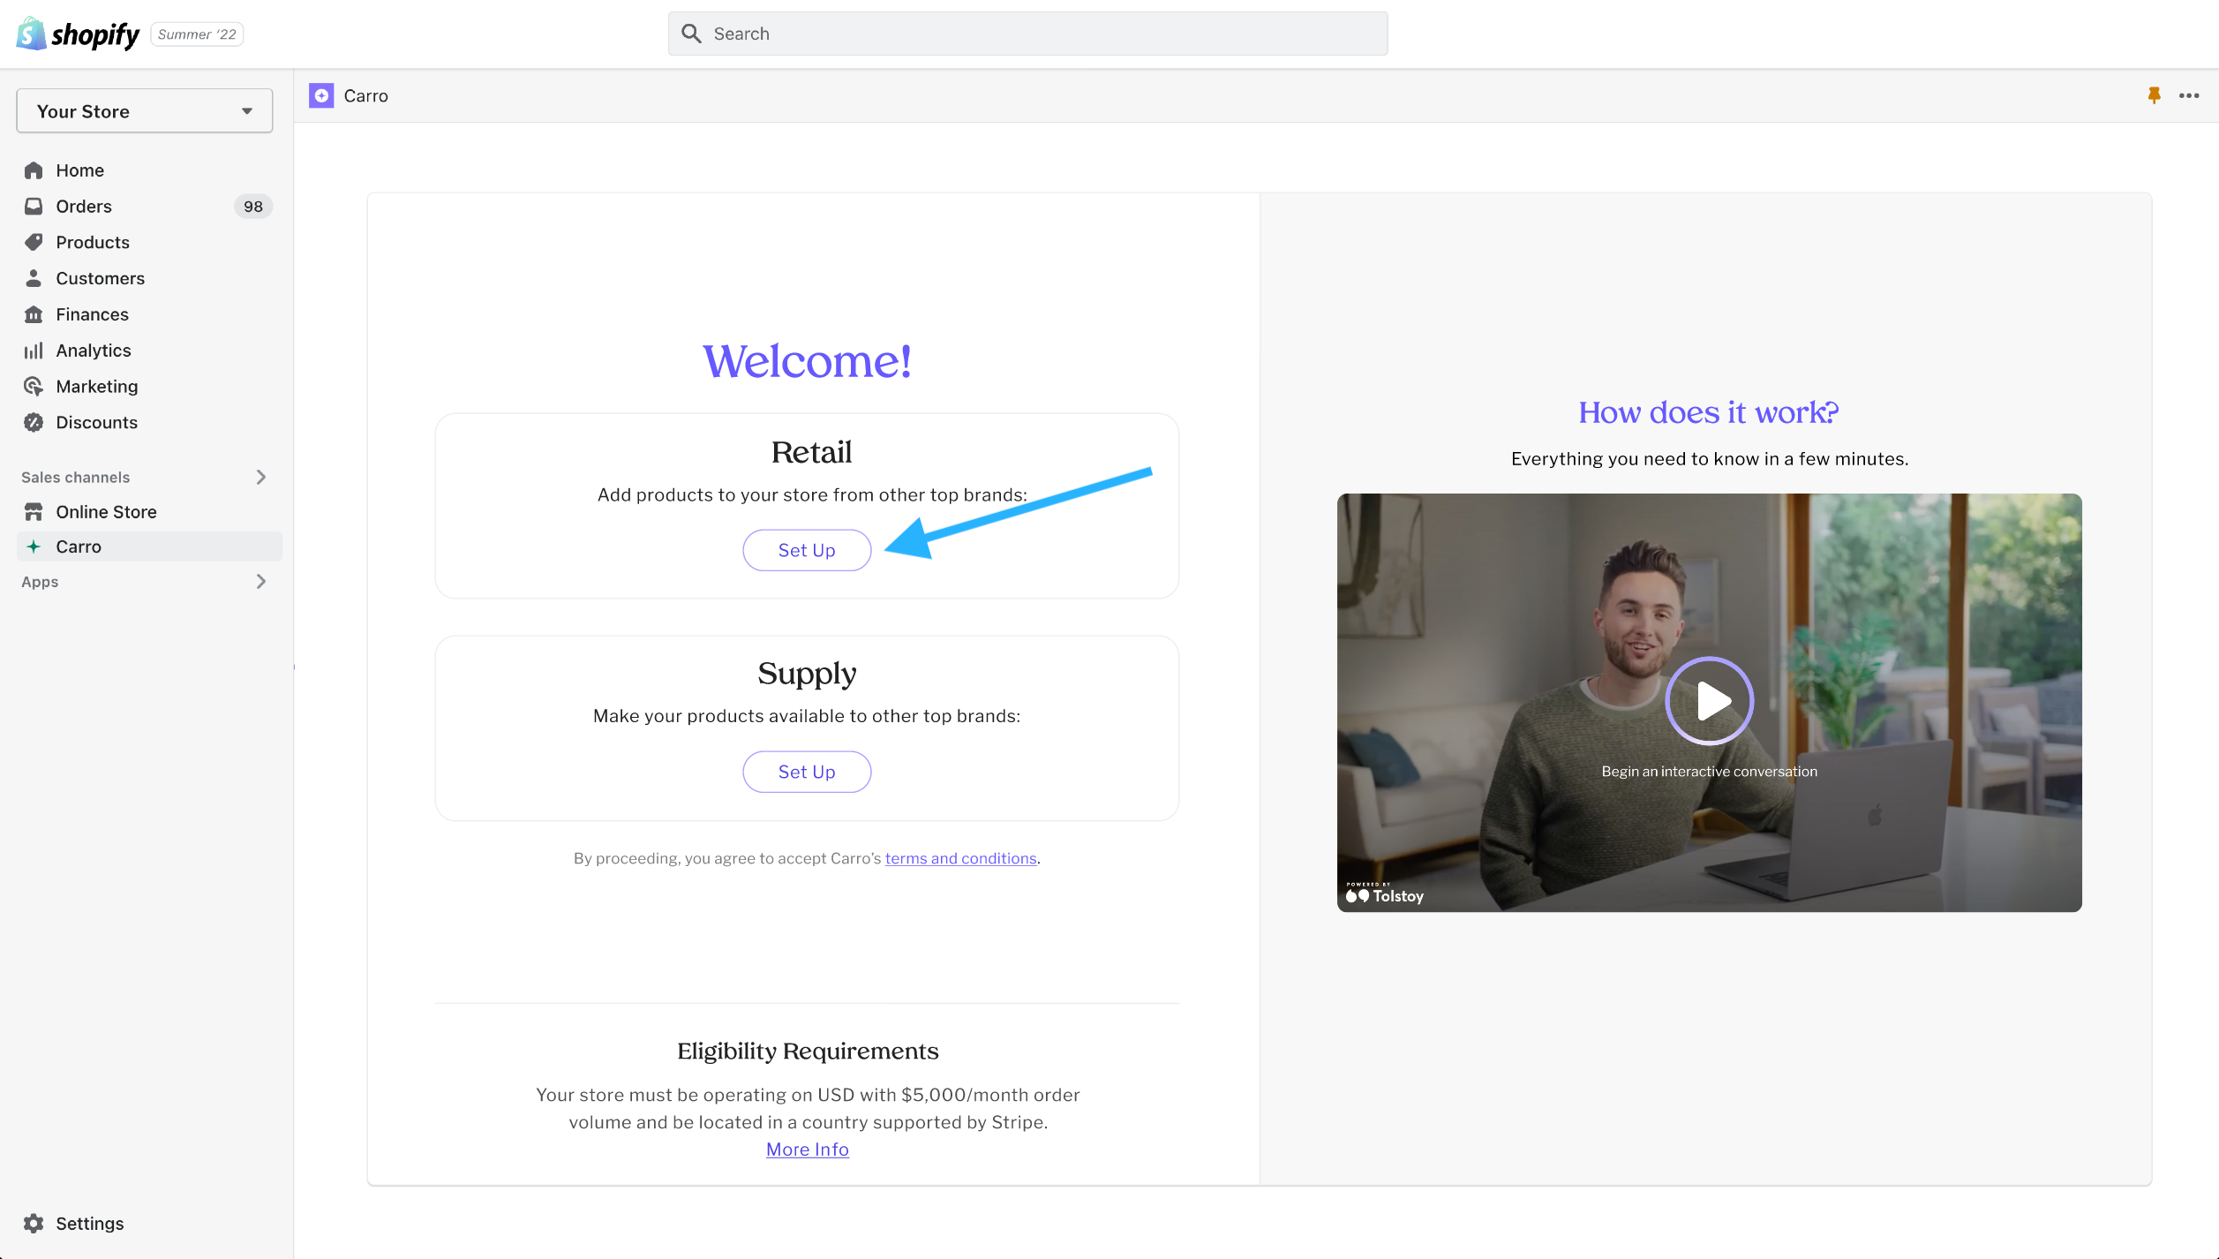This screenshot has width=2219, height=1259.
Task: Click Set Up under Retail
Action: (807, 550)
